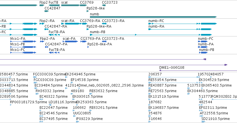This screenshot has width=237, height=123.
Task: Select EST EC40322.5prime
Action: click(41, 99)
